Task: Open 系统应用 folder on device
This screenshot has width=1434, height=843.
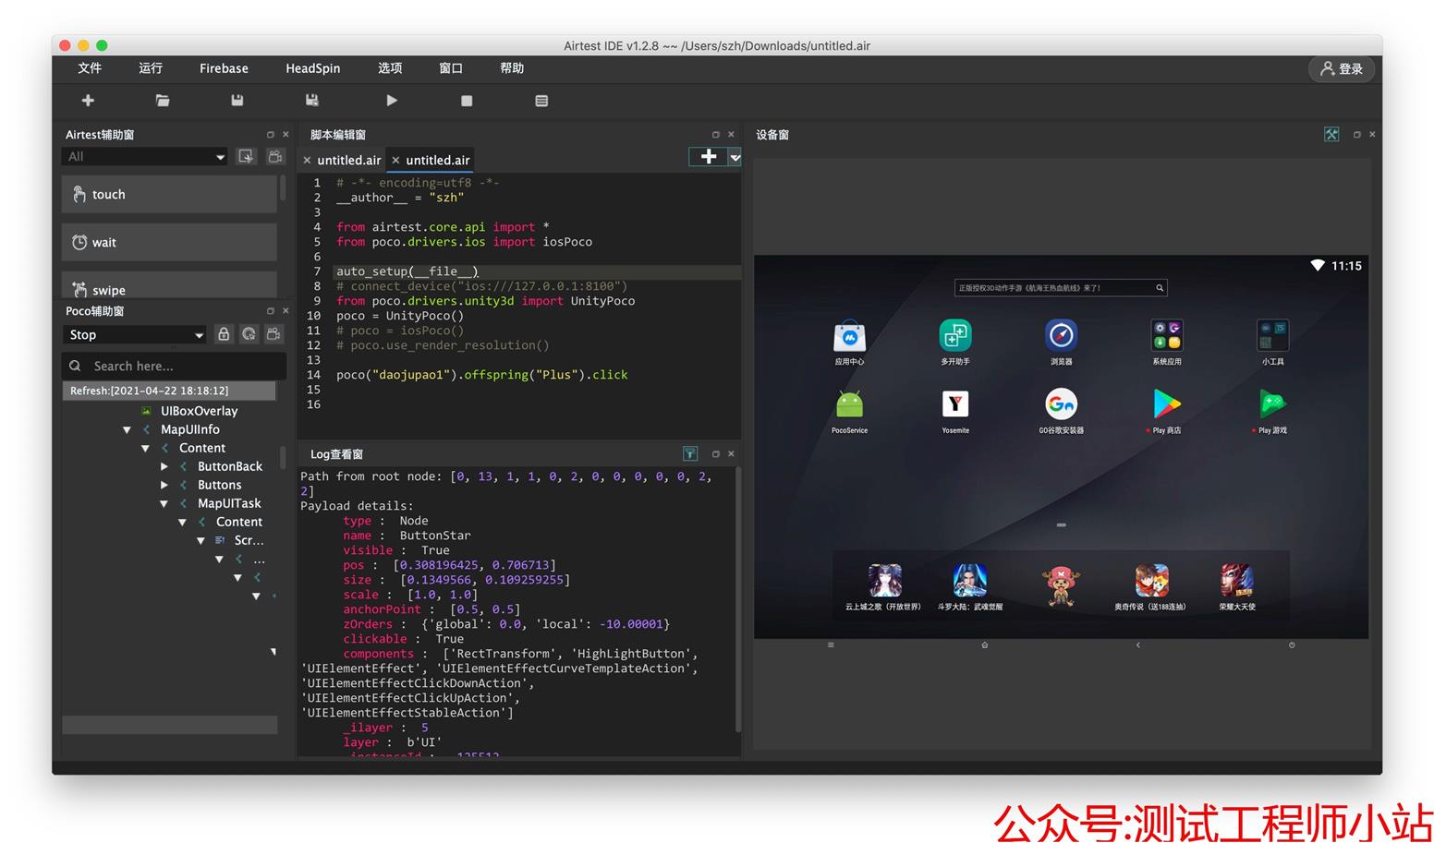Action: (x=1167, y=343)
